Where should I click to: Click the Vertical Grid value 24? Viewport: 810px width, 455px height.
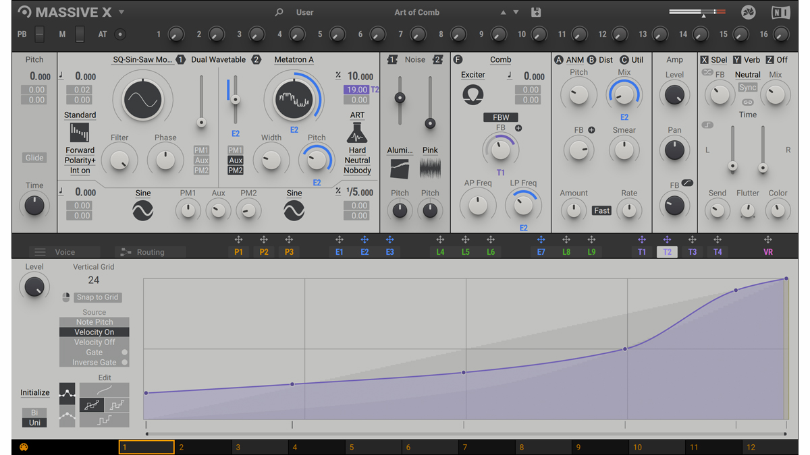click(x=94, y=280)
